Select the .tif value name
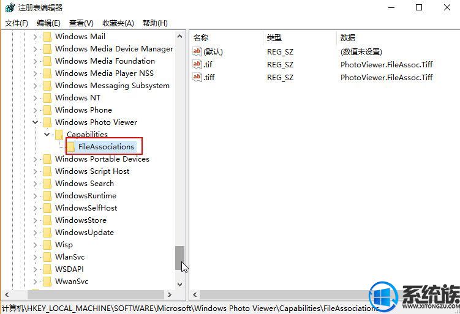 208,64
